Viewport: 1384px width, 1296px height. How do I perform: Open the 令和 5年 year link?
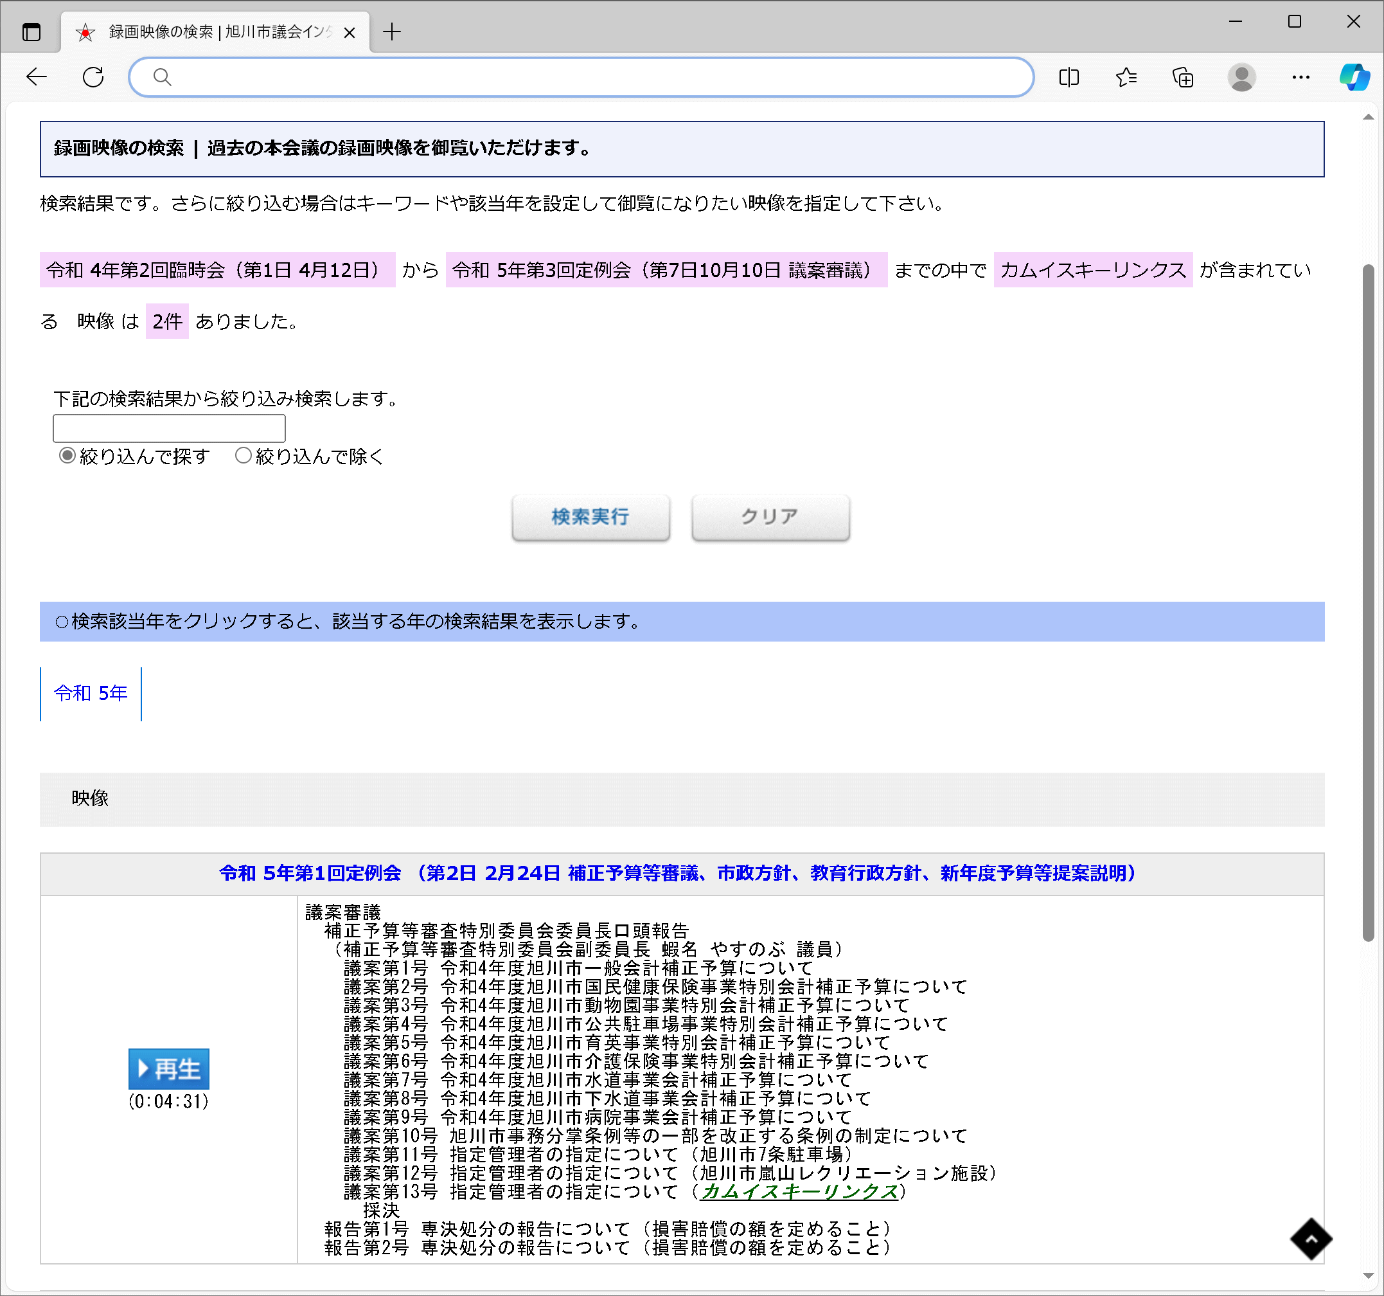91,694
